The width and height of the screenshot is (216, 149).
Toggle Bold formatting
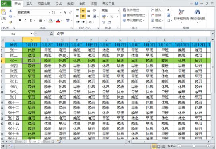pos(20,21)
